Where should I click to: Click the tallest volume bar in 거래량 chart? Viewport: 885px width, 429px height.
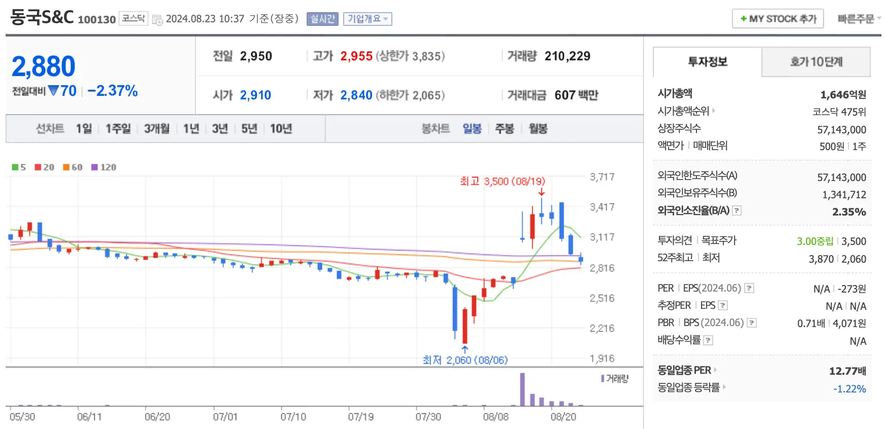point(522,389)
